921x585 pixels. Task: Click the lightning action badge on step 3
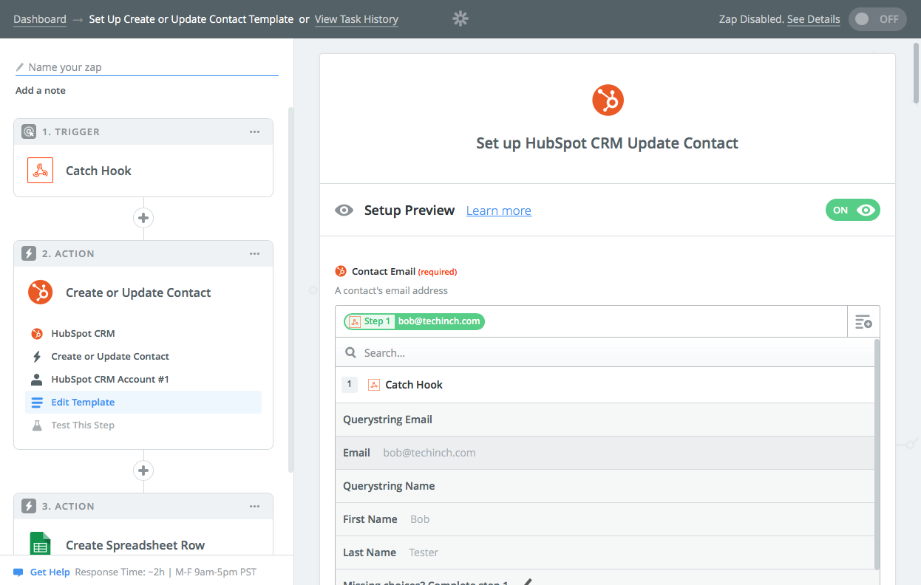[29, 506]
